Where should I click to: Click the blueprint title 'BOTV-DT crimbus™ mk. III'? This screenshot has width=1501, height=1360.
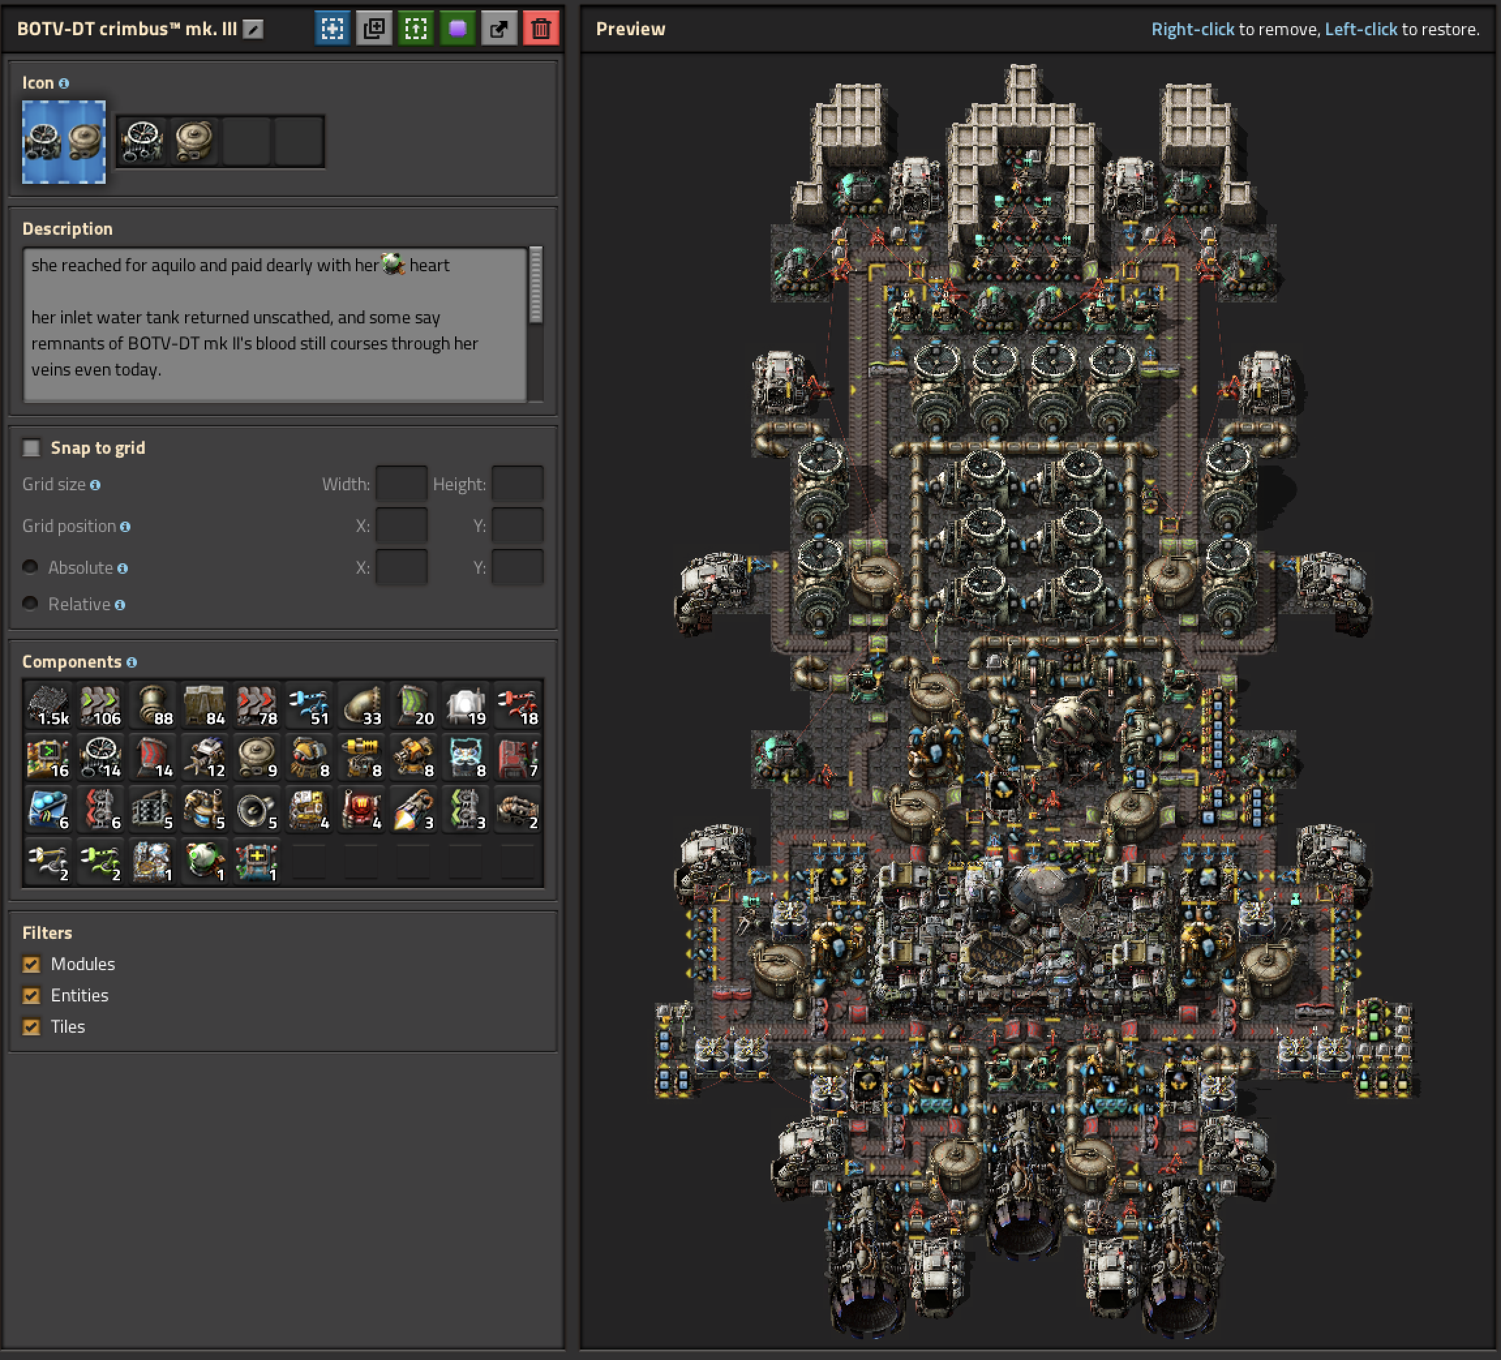[x=126, y=29]
